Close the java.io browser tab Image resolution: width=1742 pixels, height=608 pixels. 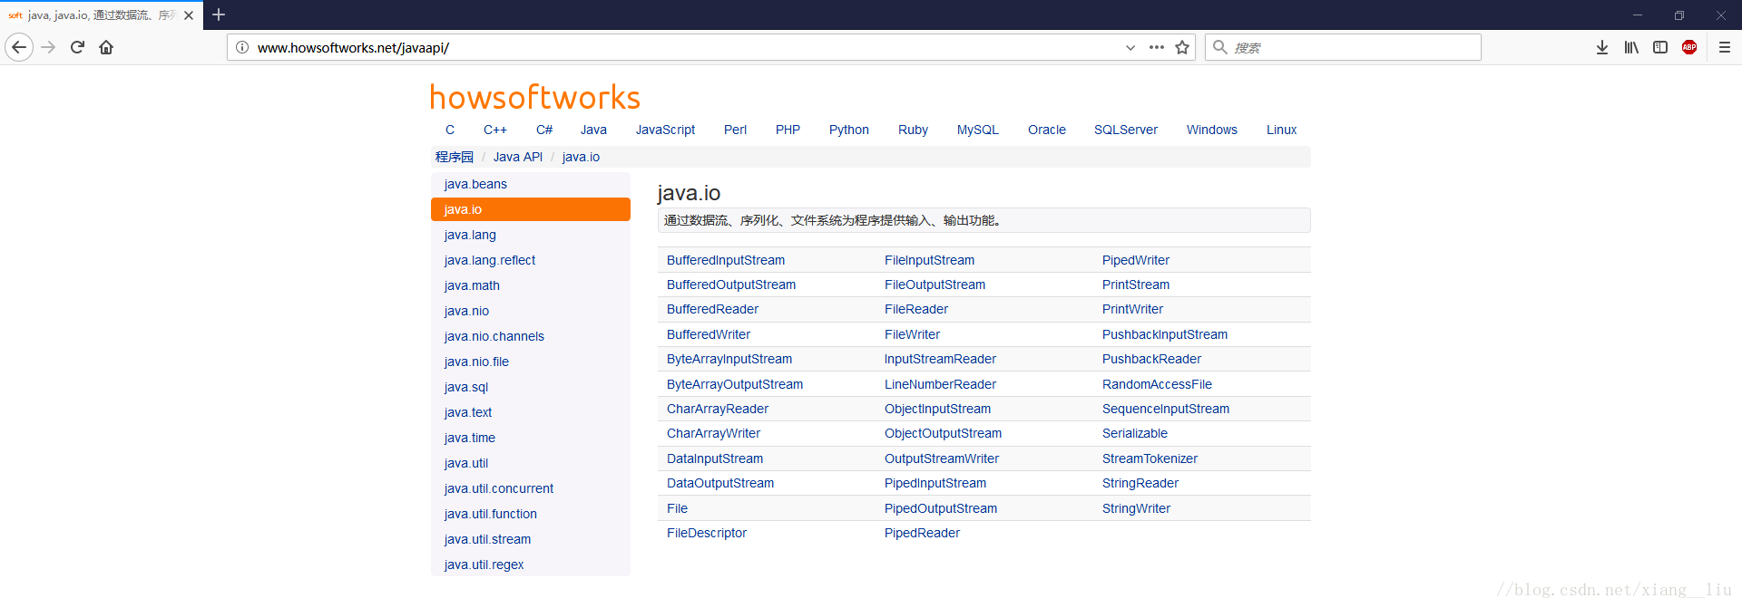[189, 15]
